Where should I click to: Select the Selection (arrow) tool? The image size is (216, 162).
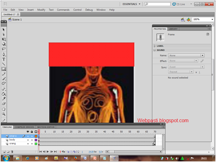(x=4, y=30)
